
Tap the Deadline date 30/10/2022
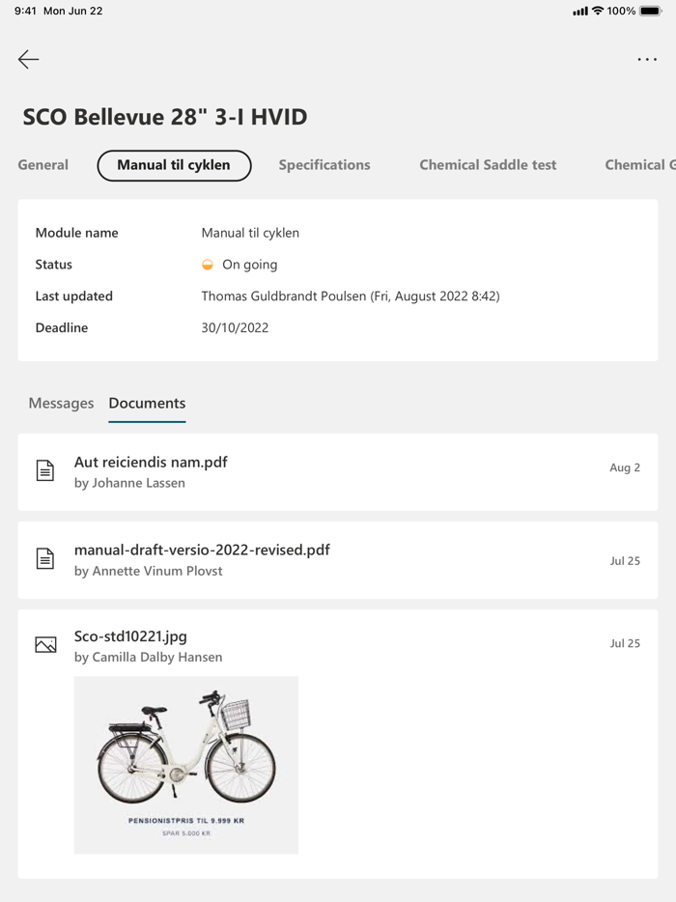coord(235,328)
